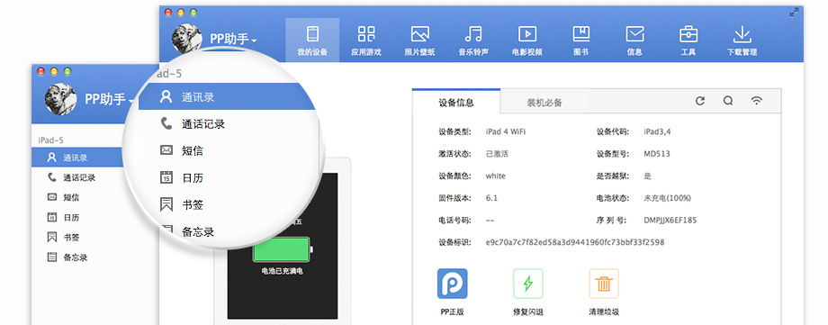This screenshot has height=325, width=828.
Task: Open 下载管理 in the toolbar
Action: (742, 41)
